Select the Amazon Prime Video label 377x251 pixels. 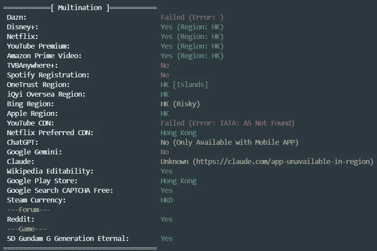(44, 56)
